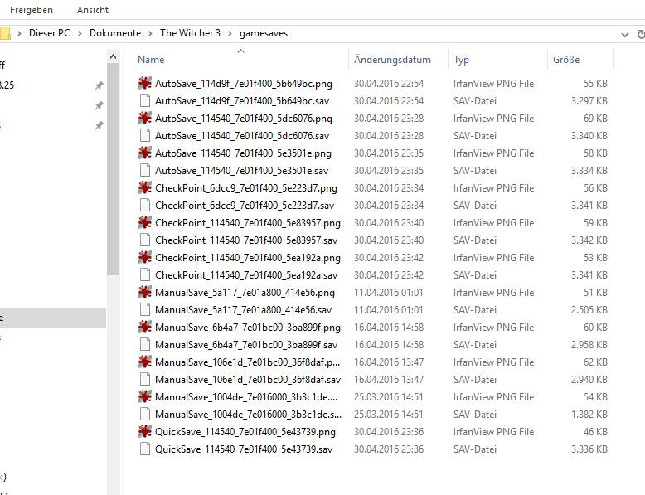
Task: Navigate to Dieser PC breadcrumb
Action: pyautogui.click(x=50, y=33)
